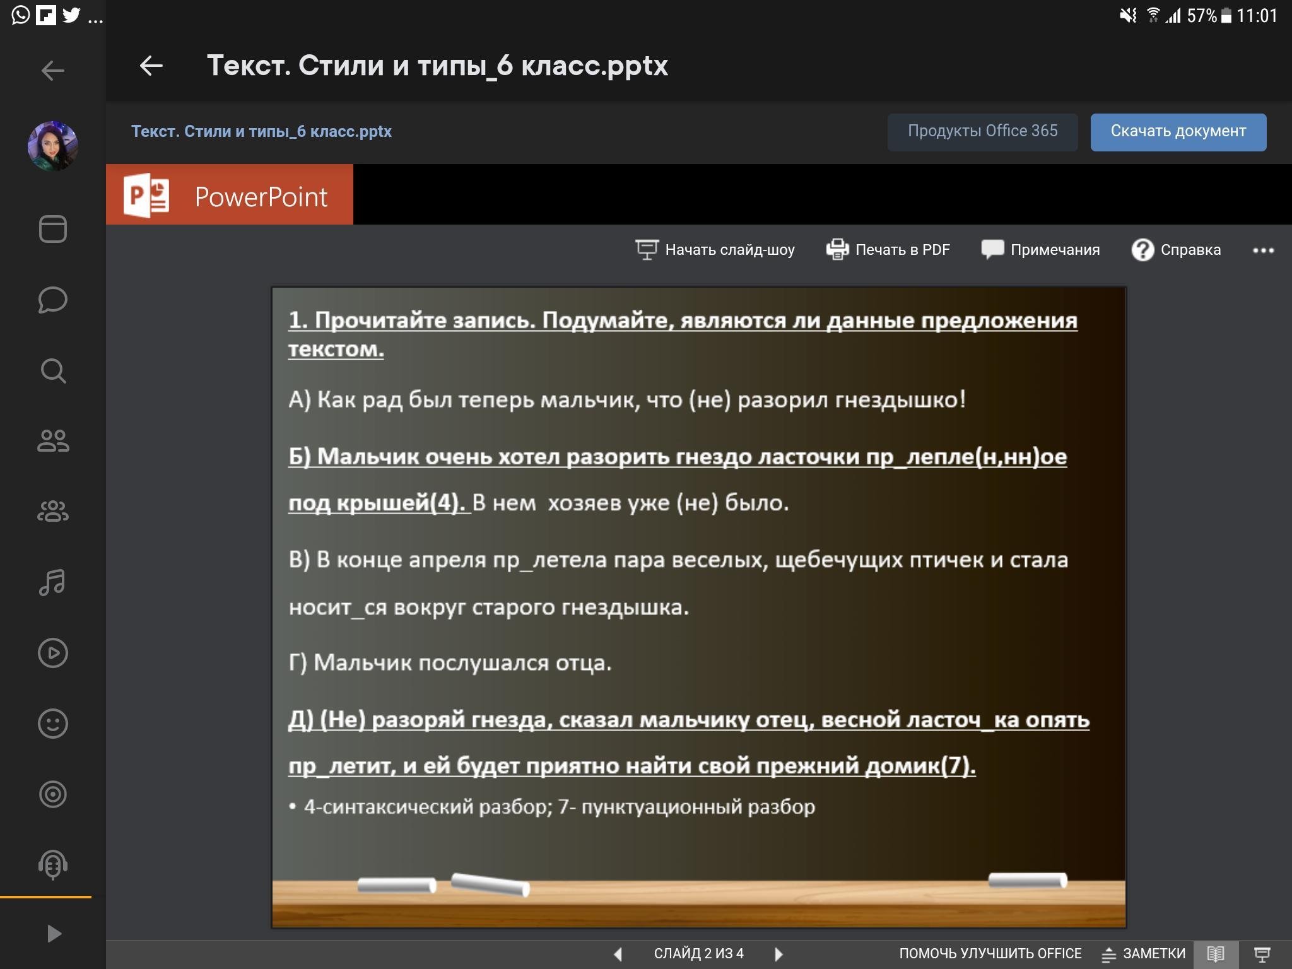Go to the next slide arrow
The height and width of the screenshot is (969, 1292).
(x=778, y=954)
